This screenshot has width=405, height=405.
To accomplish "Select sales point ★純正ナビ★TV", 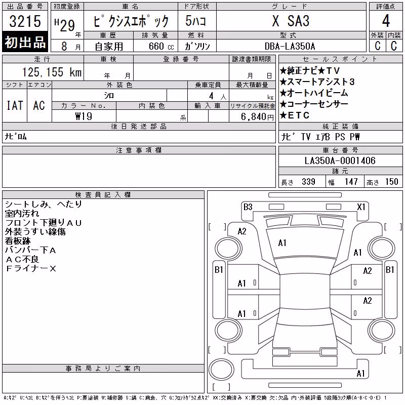I will [x=310, y=70].
